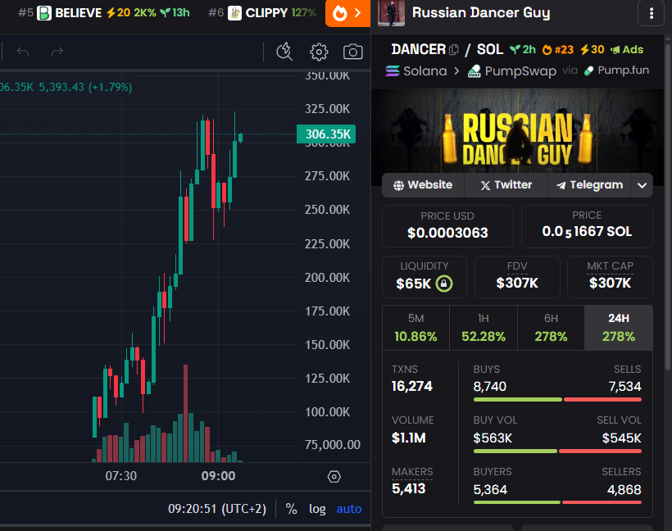This screenshot has height=531, width=672.
Task: Click the 09:20:51 (UTC+2) timezone selector
Action: pos(217,509)
